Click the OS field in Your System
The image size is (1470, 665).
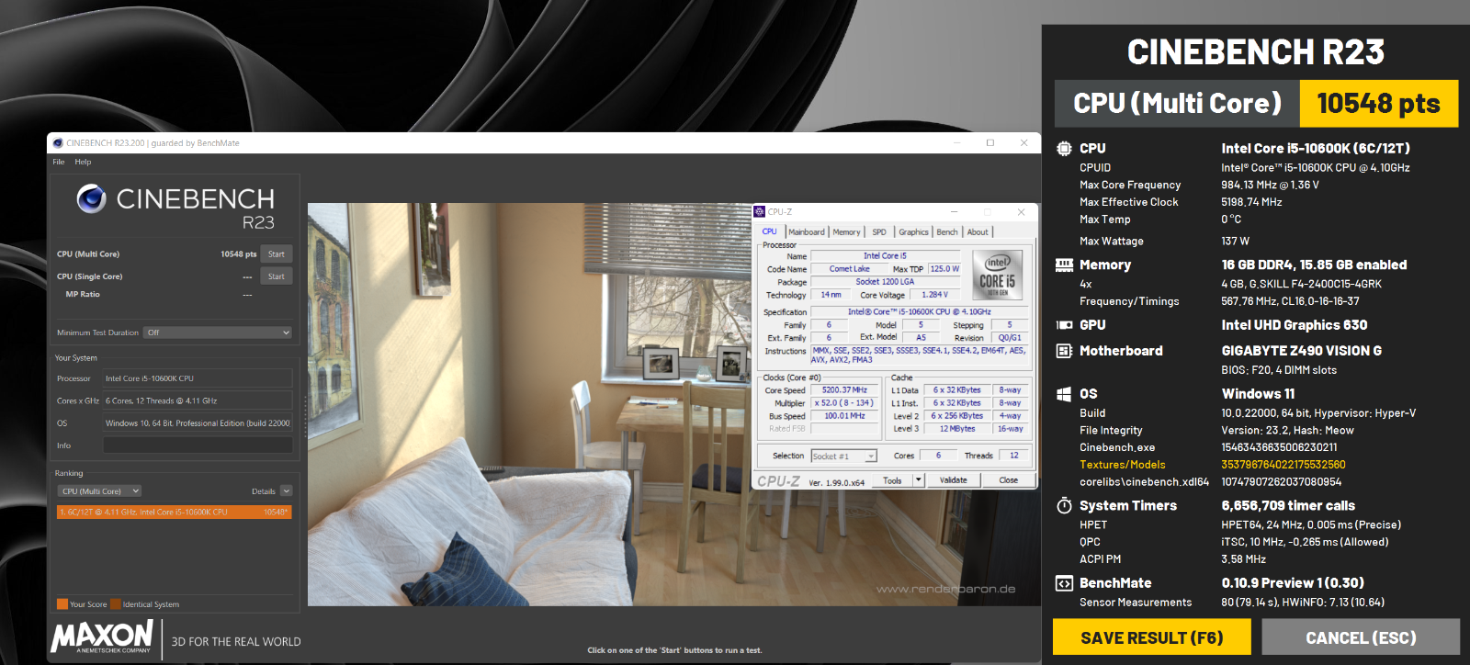[198, 423]
